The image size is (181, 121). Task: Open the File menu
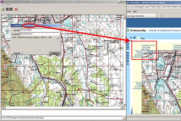pyautogui.click(x=3, y=5)
